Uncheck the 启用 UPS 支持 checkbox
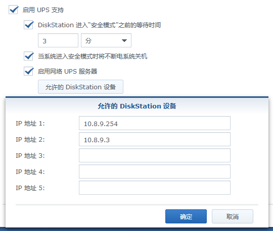Screen dimensions: 273x231 point(13,10)
